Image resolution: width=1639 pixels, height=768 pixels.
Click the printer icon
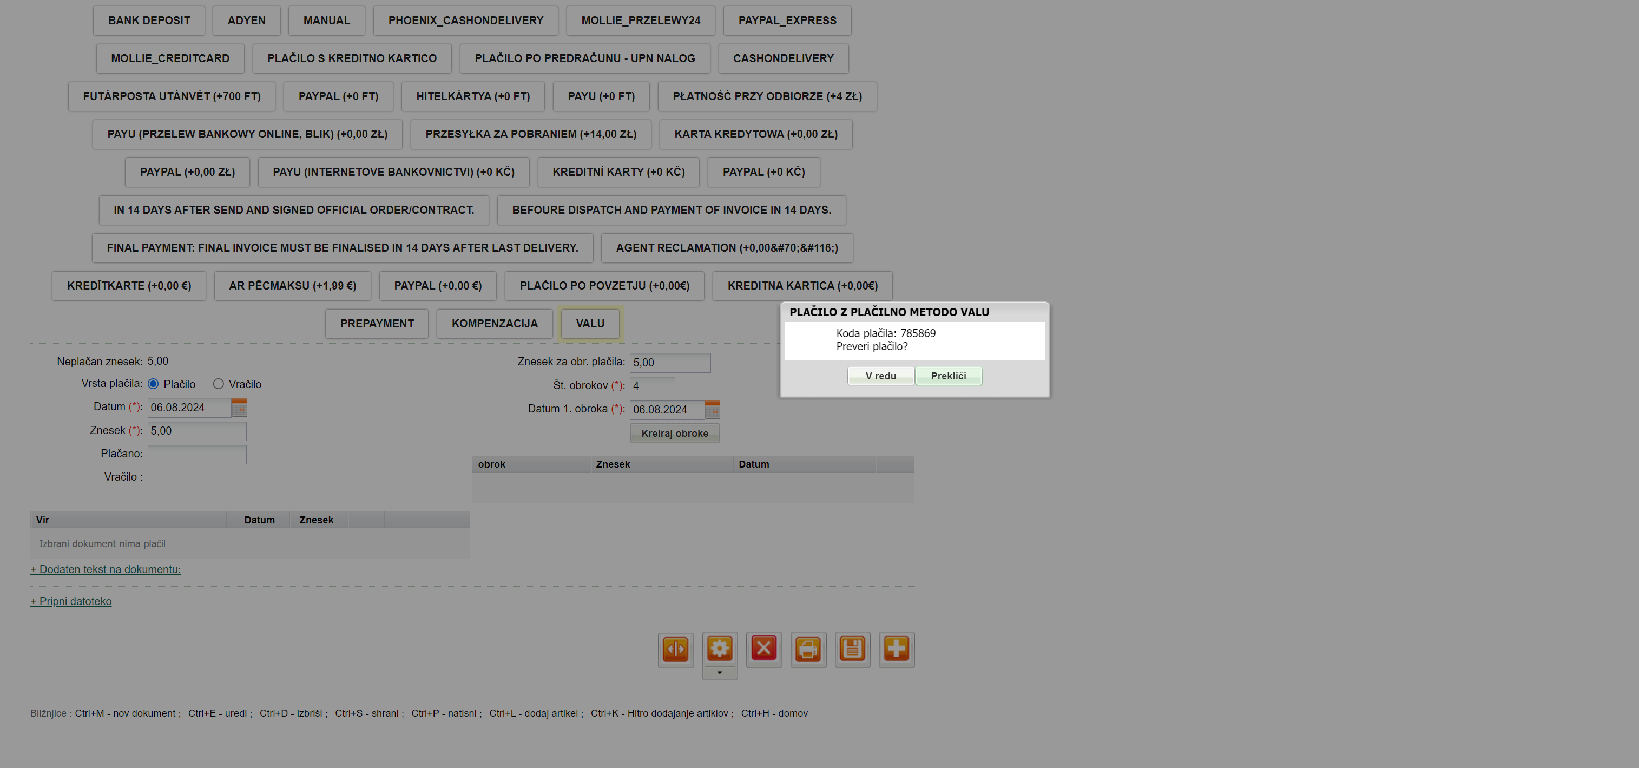click(x=808, y=649)
